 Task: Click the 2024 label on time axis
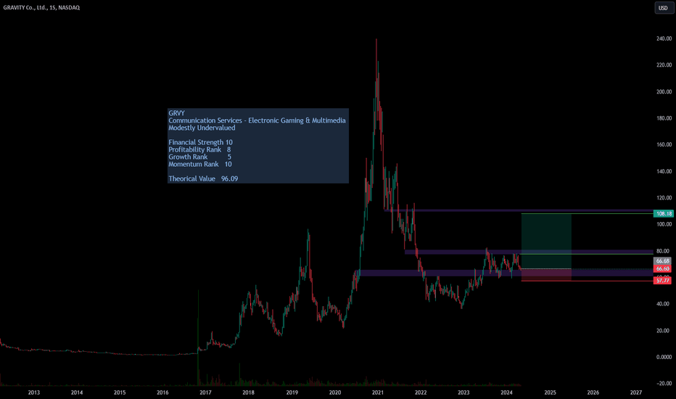pyautogui.click(x=506, y=392)
